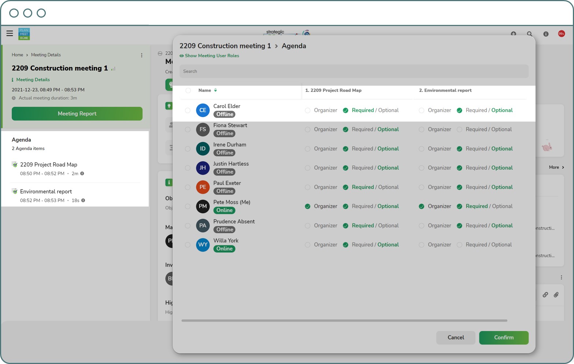The height and width of the screenshot is (364, 574).
Task: Click the Plan Meet Done logo
Action: point(24,34)
